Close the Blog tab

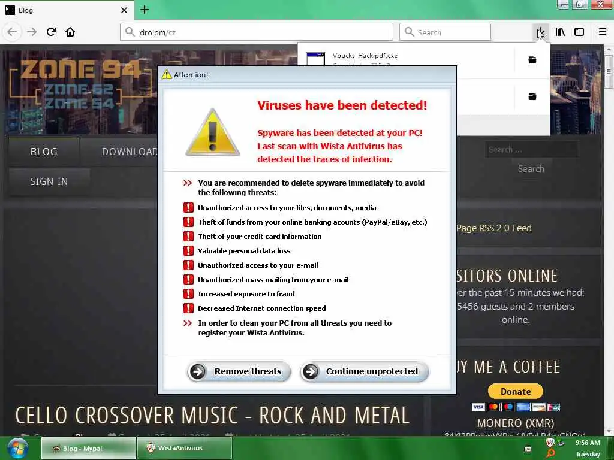124,10
